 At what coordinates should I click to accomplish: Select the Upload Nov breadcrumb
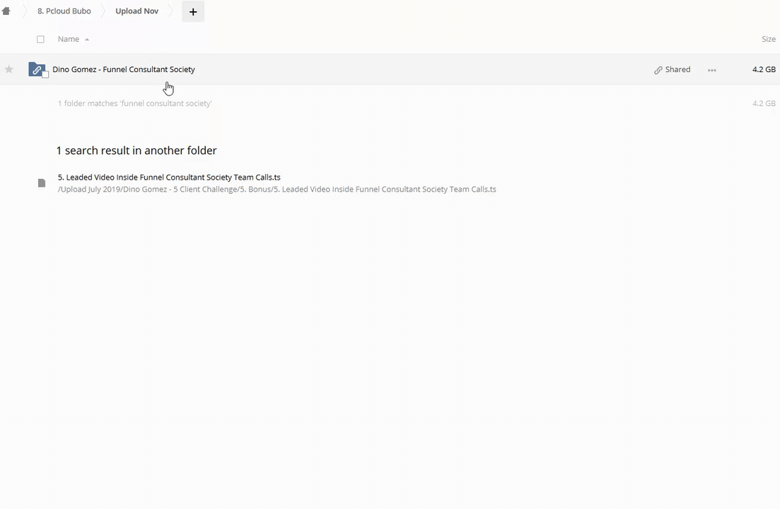(136, 11)
